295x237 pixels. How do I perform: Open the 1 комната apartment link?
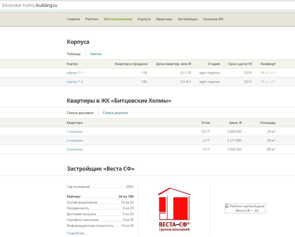point(74,131)
